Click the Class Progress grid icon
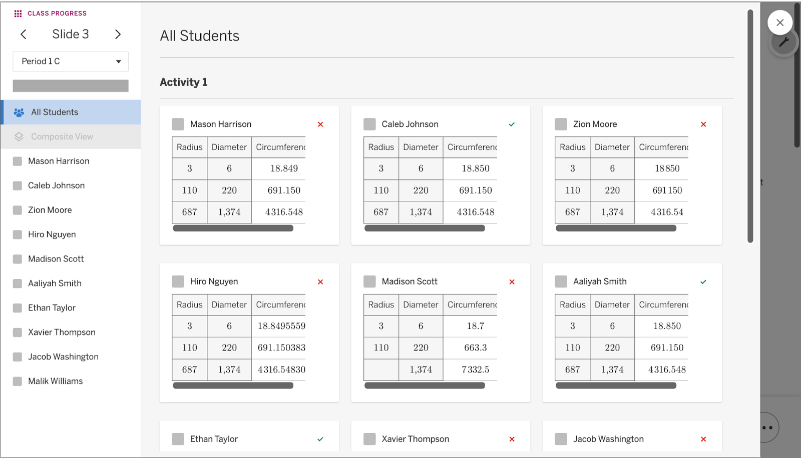Viewport: 801px width, 458px height. tap(18, 13)
